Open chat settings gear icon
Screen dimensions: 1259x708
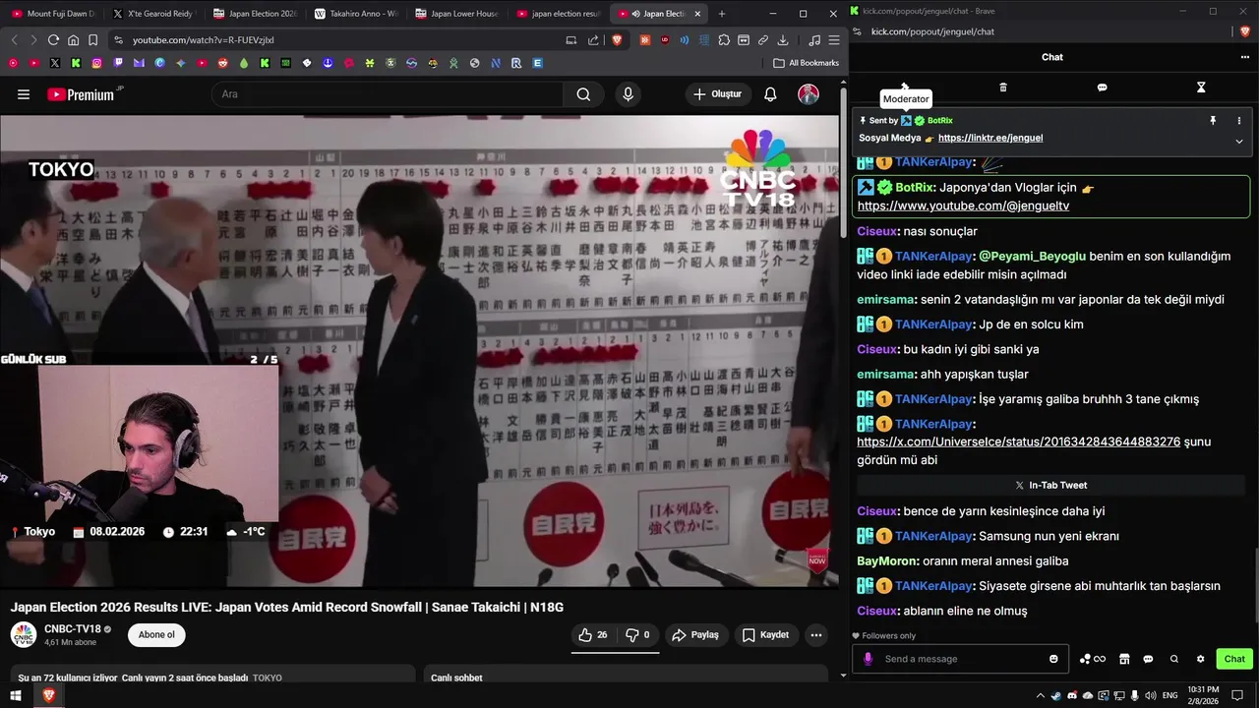[x=1200, y=659]
